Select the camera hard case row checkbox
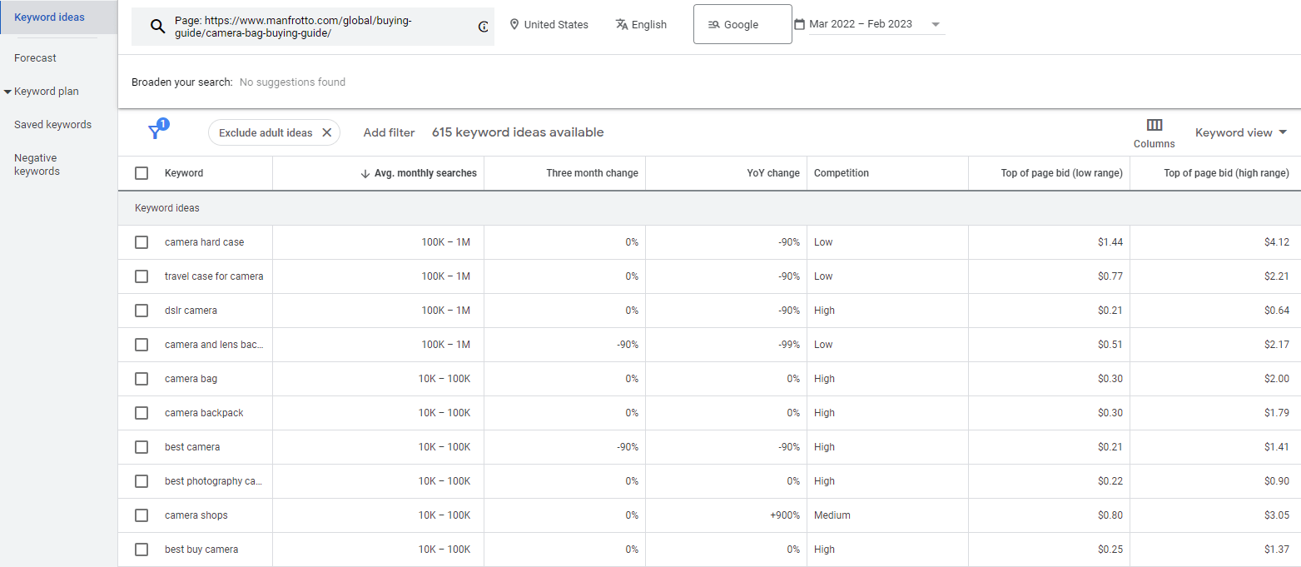This screenshot has width=1301, height=567. (x=142, y=242)
